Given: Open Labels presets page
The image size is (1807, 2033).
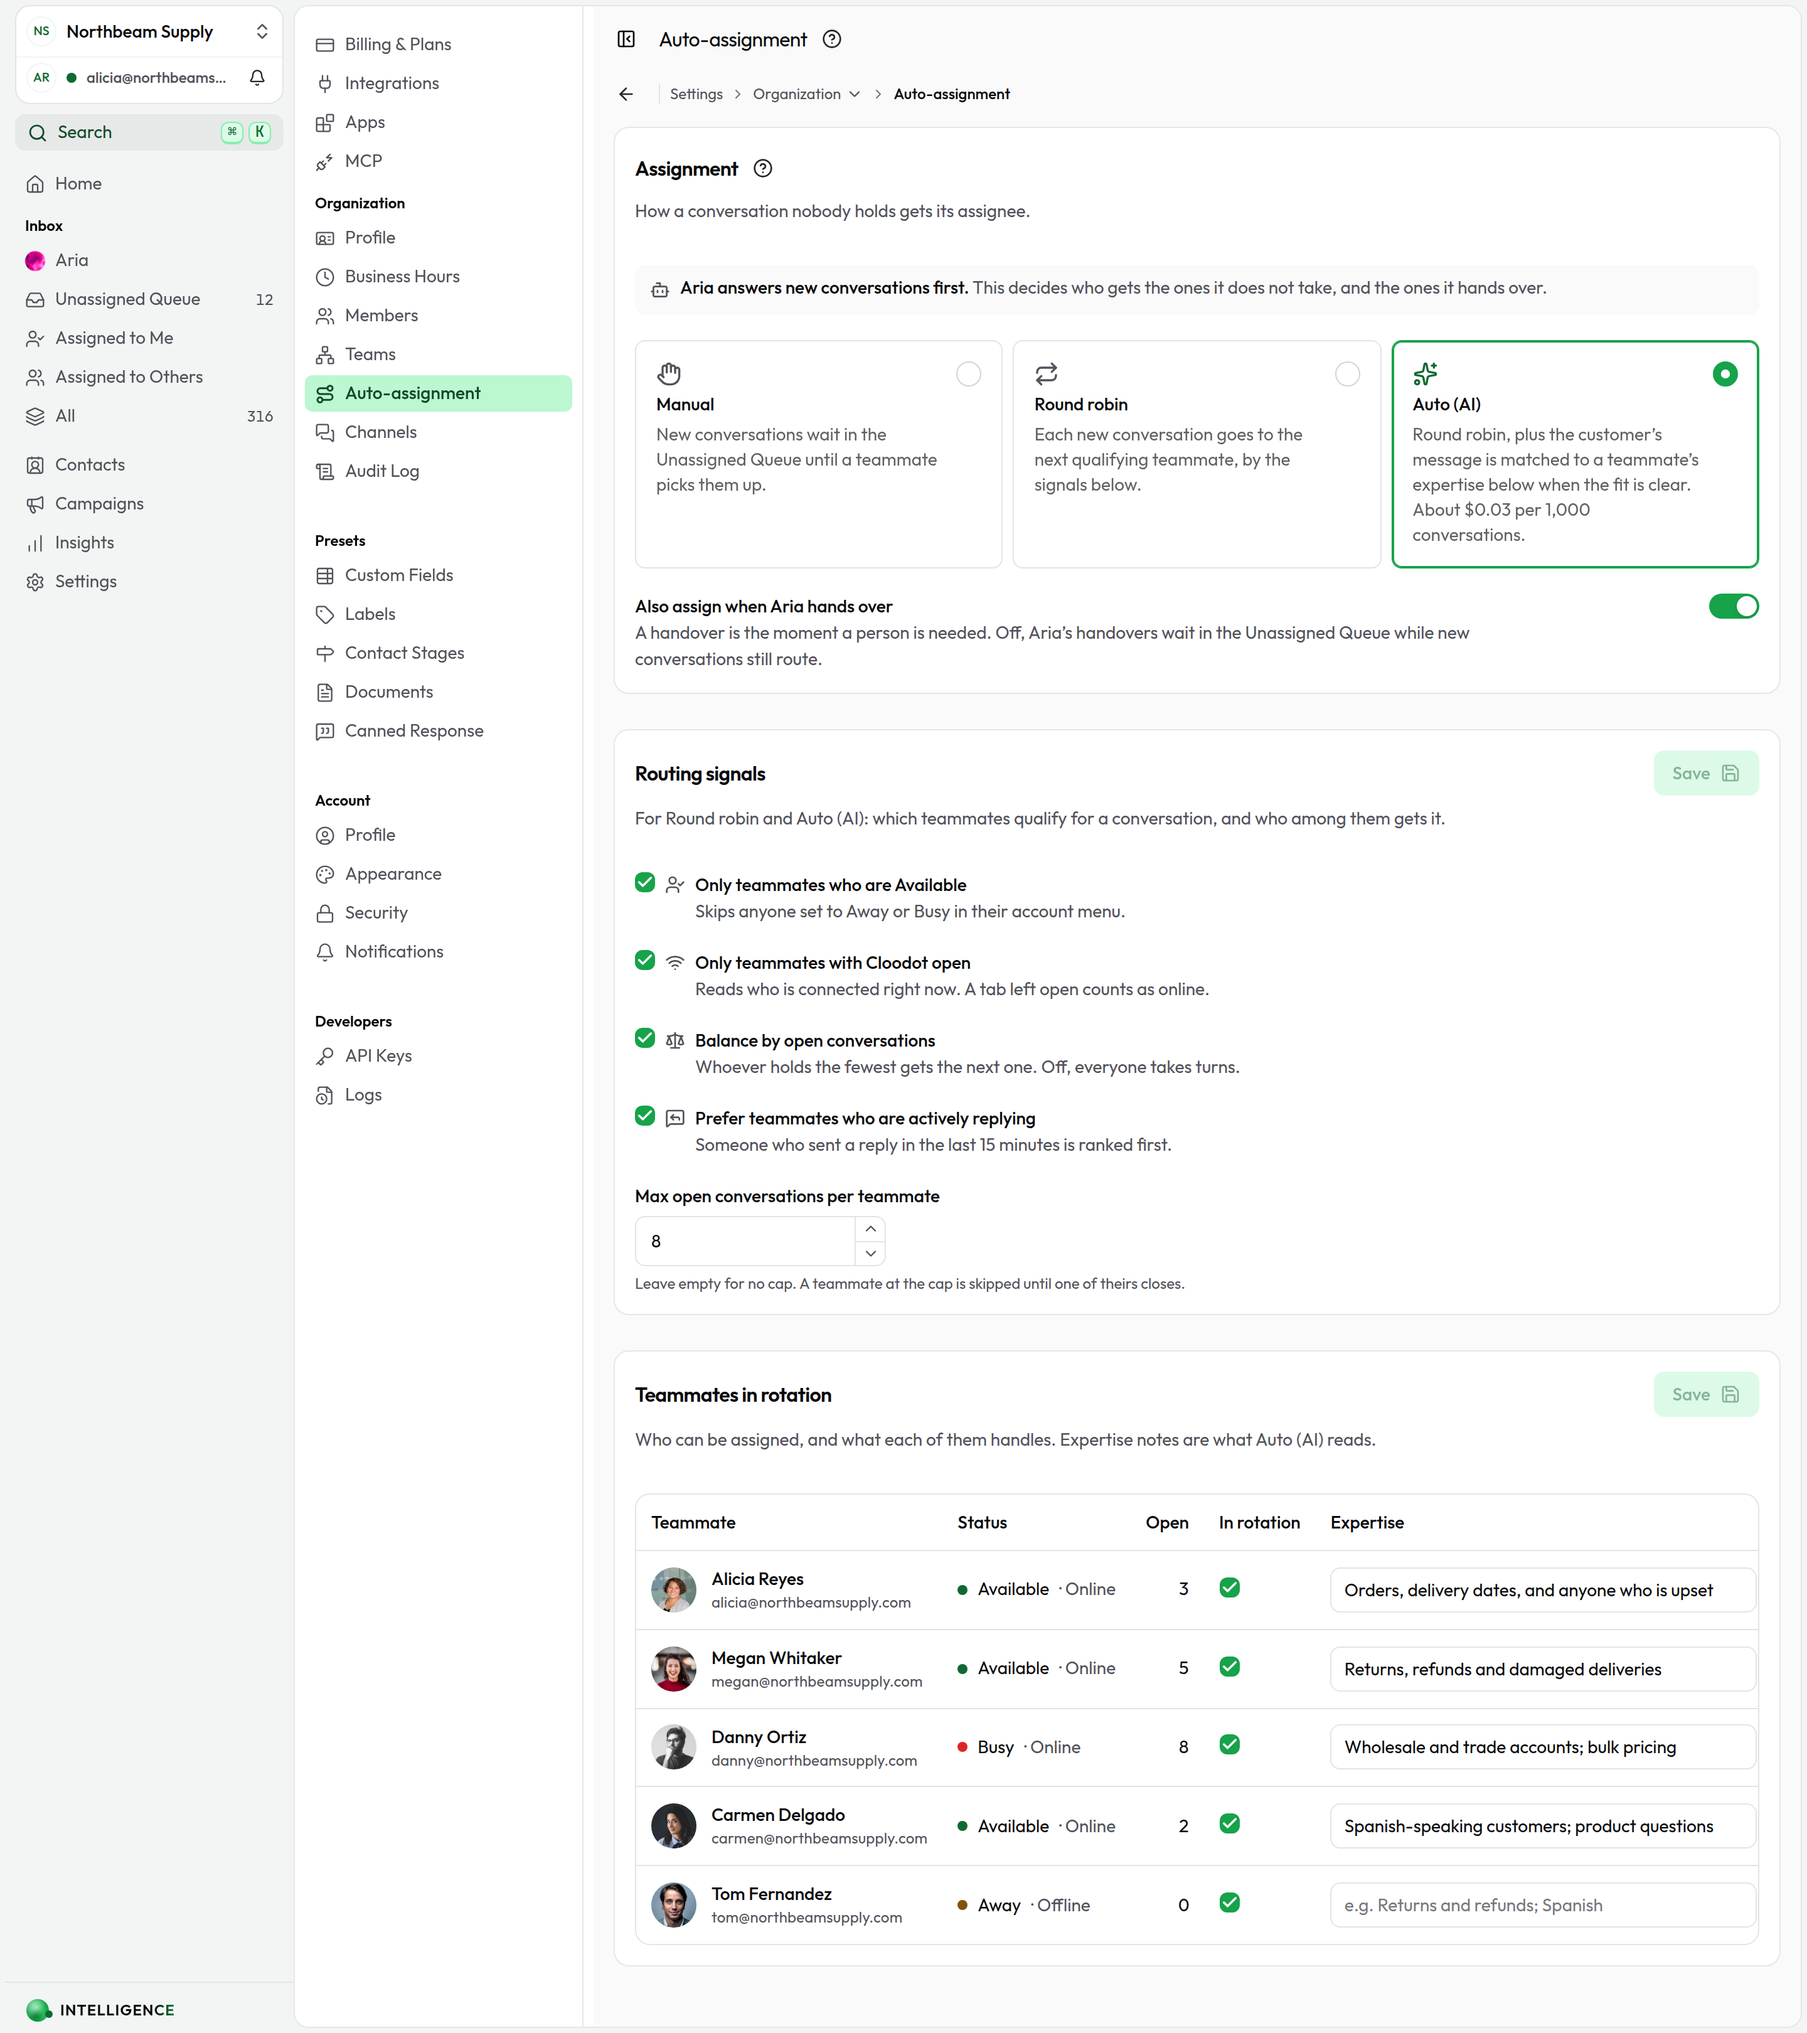Looking at the screenshot, I should (437, 614).
